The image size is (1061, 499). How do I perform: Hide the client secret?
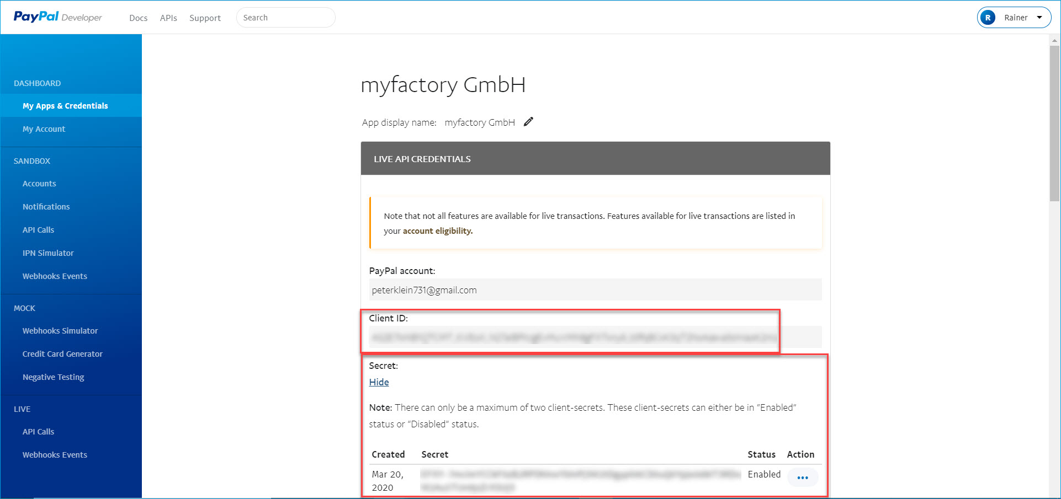379,382
